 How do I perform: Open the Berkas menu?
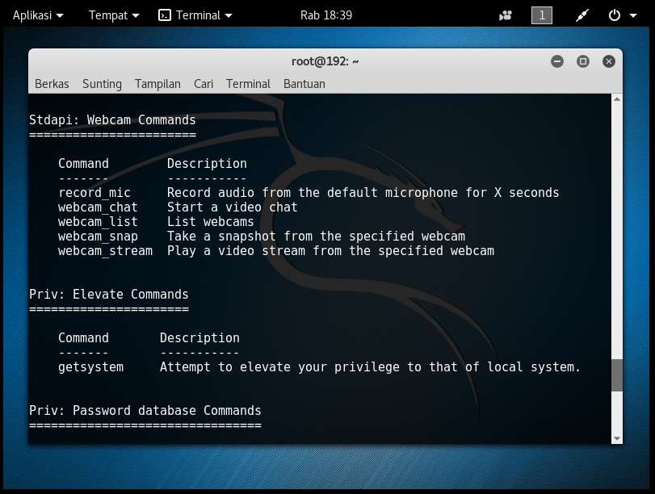pyautogui.click(x=52, y=83)
